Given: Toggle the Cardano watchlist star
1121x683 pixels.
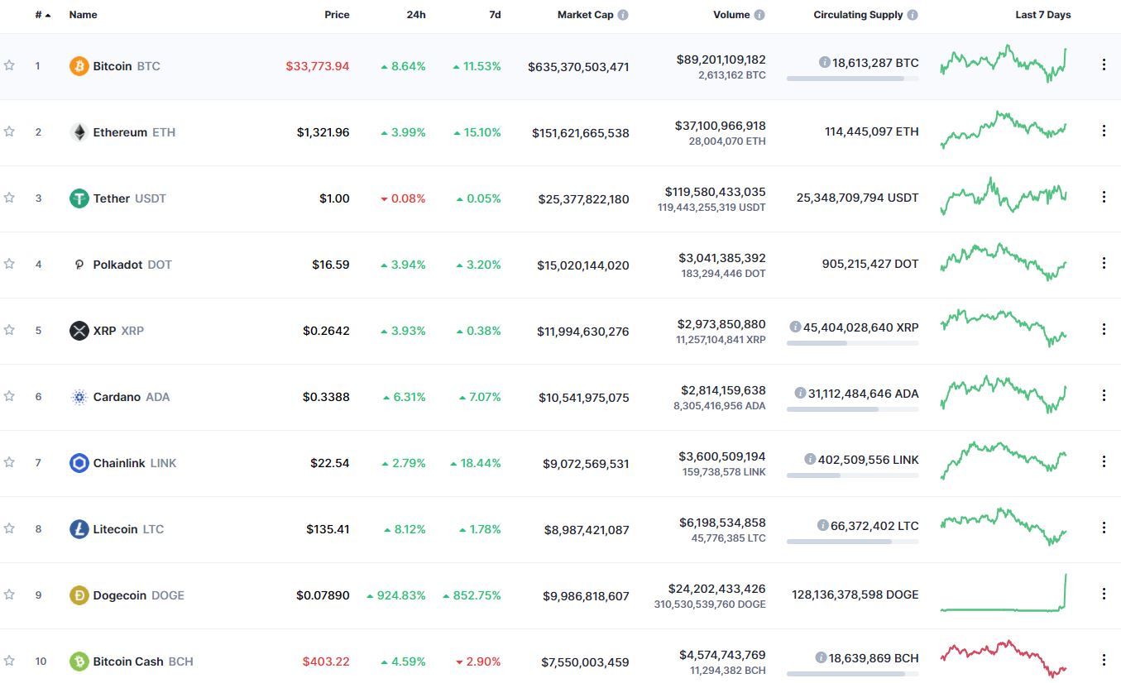Looking at the screenshot, I should [x=9, y=396].
